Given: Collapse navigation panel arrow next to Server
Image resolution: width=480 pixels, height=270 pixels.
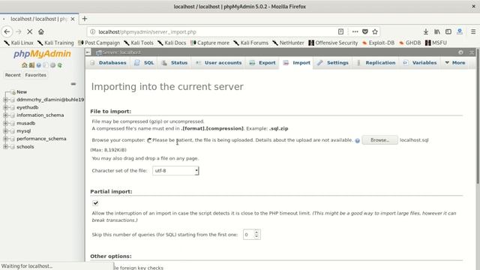Looking at the screenshot, I should tap(88, 52).
